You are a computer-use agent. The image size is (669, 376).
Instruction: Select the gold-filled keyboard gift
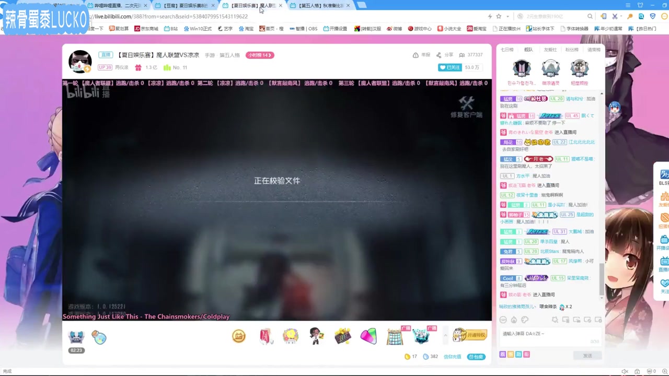[x=342, y=336]
